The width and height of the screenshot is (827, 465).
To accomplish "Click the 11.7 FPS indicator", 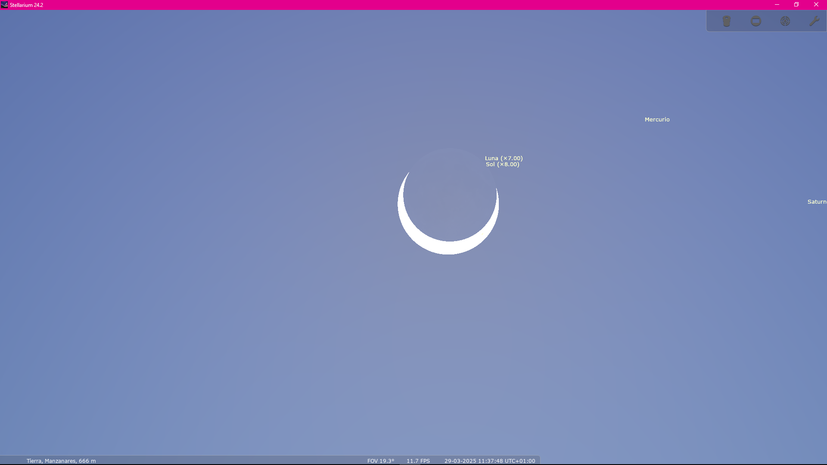I will [x=418, y=461].
